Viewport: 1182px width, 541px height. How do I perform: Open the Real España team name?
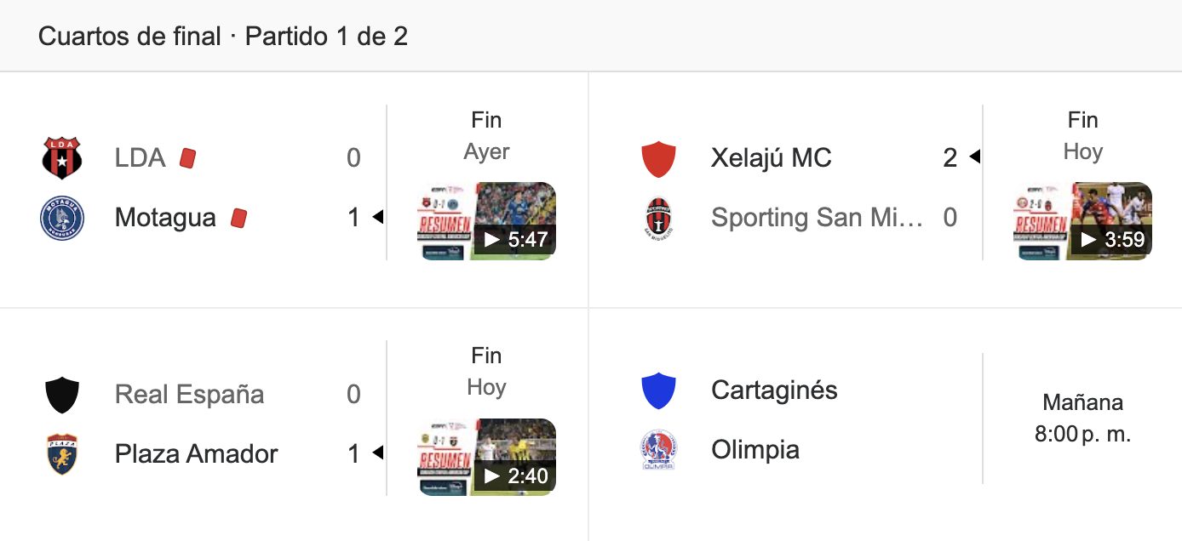190,395
